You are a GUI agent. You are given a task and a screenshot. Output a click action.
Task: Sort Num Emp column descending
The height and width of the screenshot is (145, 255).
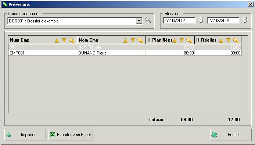coord(64,40)
